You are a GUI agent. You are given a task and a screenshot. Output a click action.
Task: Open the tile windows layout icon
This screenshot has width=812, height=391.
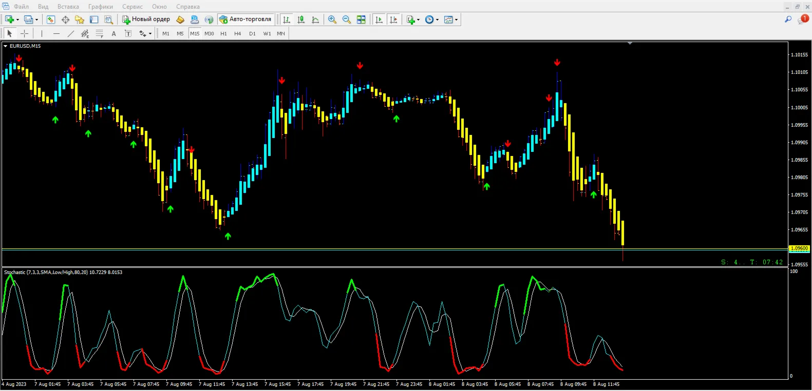point(361,19)
